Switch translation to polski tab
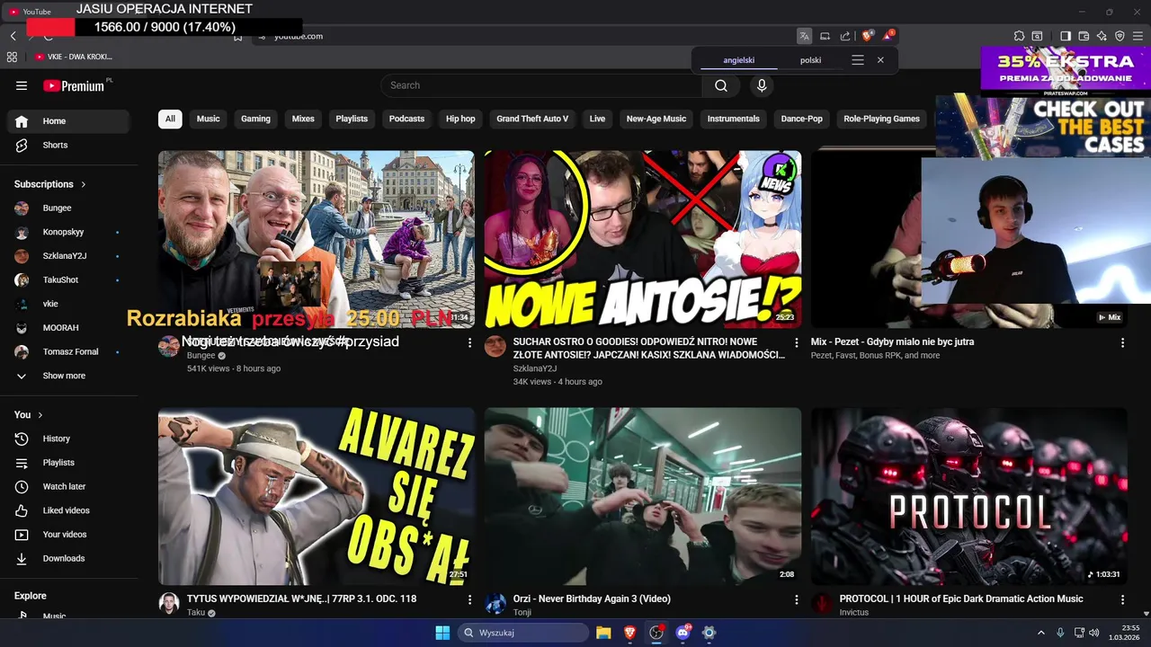1151x647 pixels. [x=810, y=60]
